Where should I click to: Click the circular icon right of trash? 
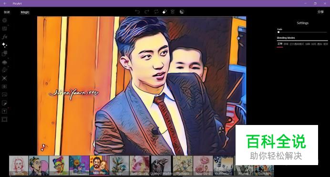[182, 12]
